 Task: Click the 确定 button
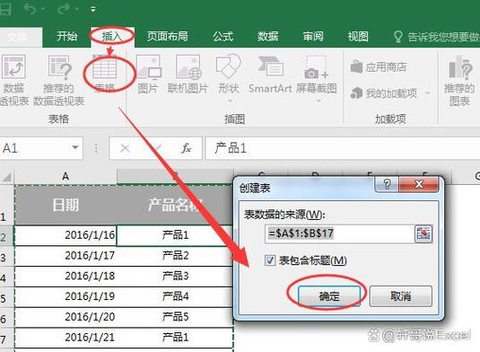click(x=329, y=296)
